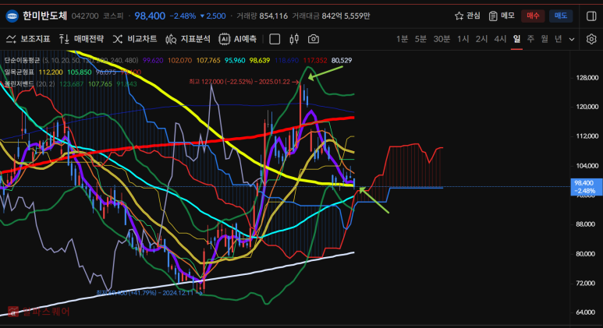Click the moving average value 98,639
Image resolution: width=603 pixels, height=328 pixels.
(260, 60)
